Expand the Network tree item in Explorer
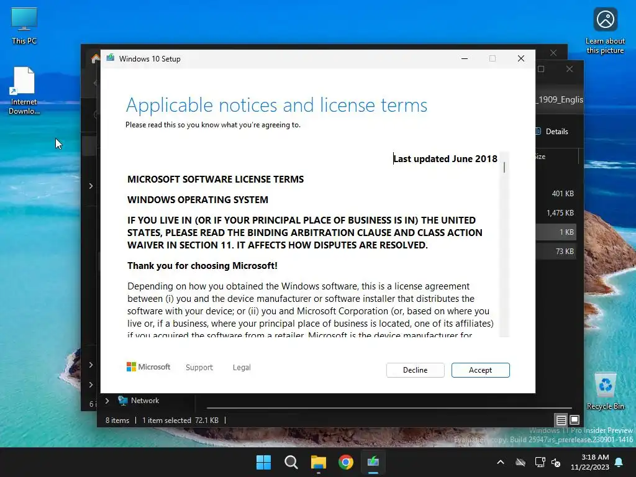The image size is (636, 477). point(107,401)
